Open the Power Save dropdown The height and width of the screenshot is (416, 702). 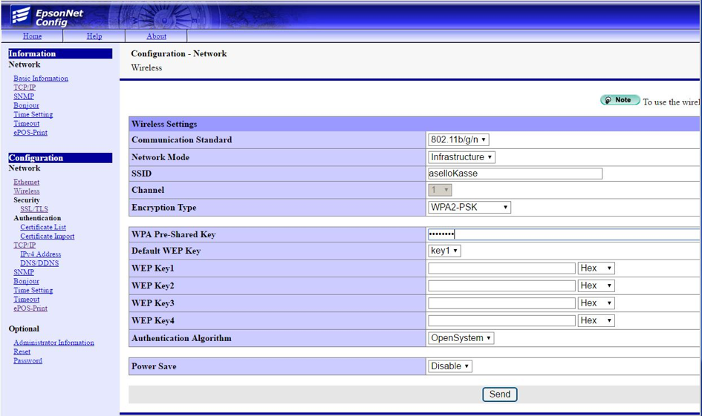tap(450, 366)
